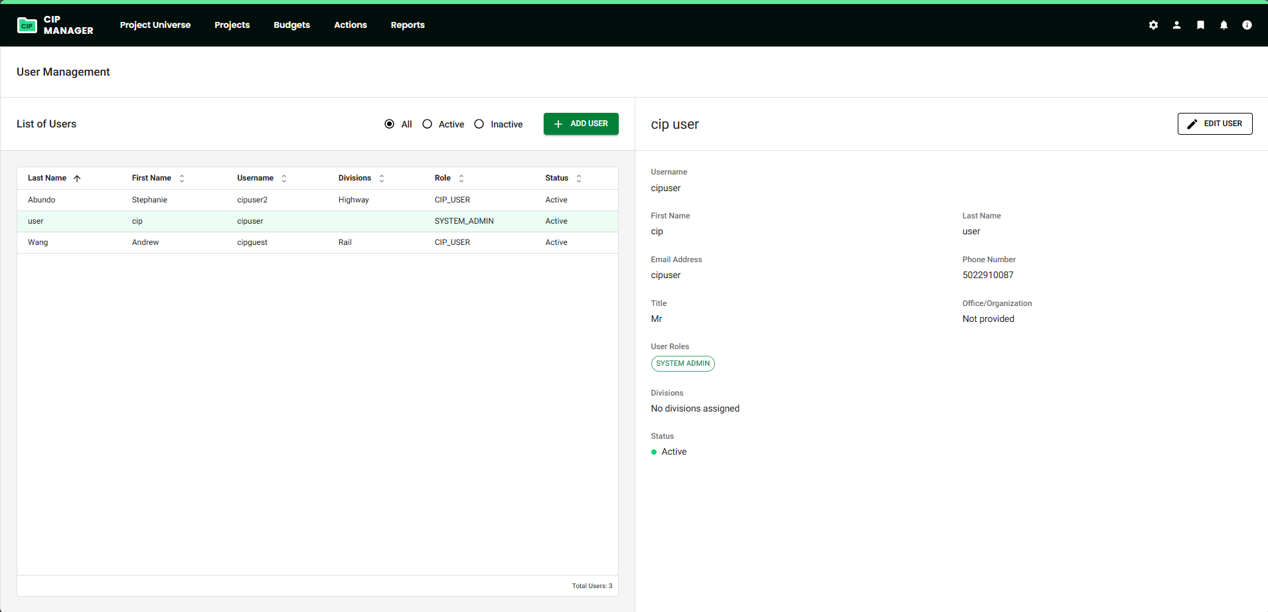Screen dimensions: 1268x612
Task: Open the Project Universe menu
Action: (155, 25)
